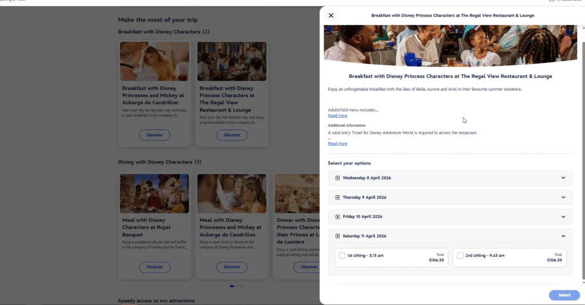Tick the 2nd sitting 9.45 am checkbox

tap(460, 255)
